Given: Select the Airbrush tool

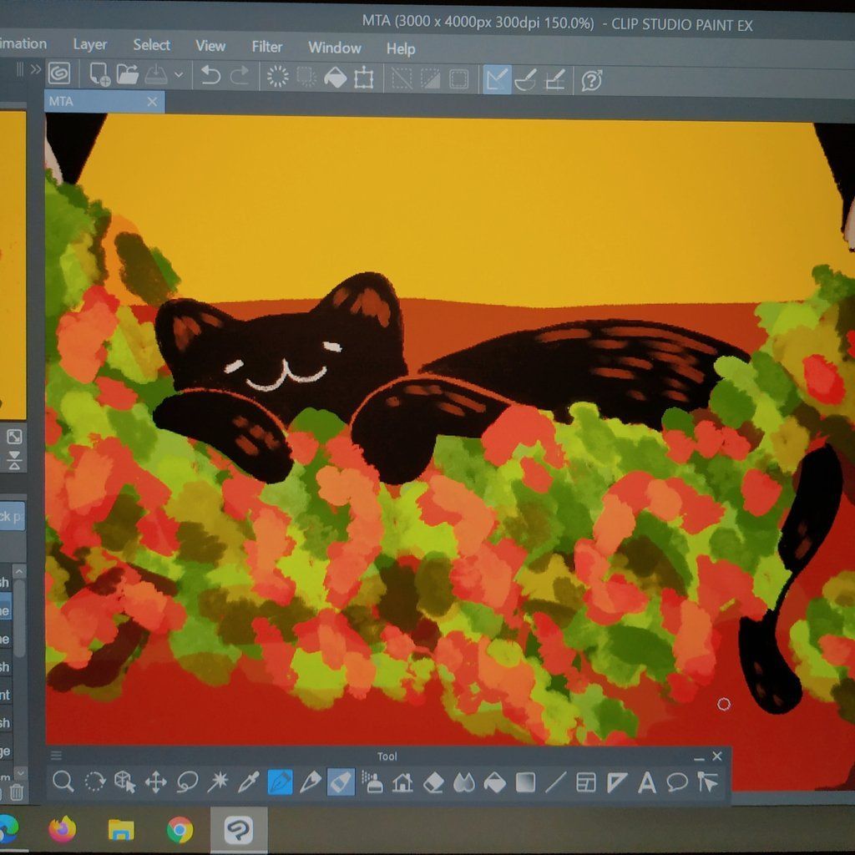Looking at the screenshot, I should [372, 782].
